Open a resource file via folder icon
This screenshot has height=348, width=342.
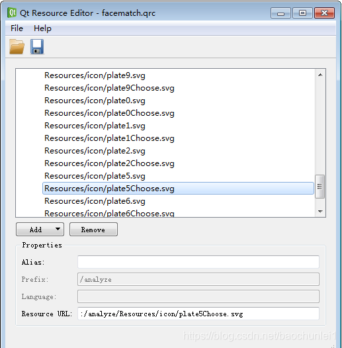click(17, 46)
